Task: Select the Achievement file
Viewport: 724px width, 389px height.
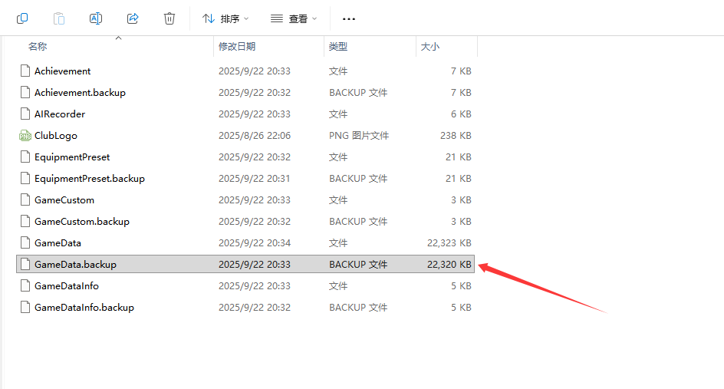Action: point(62,71)
